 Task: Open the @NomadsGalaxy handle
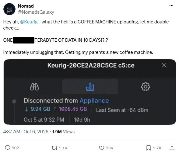click(36, 12)
